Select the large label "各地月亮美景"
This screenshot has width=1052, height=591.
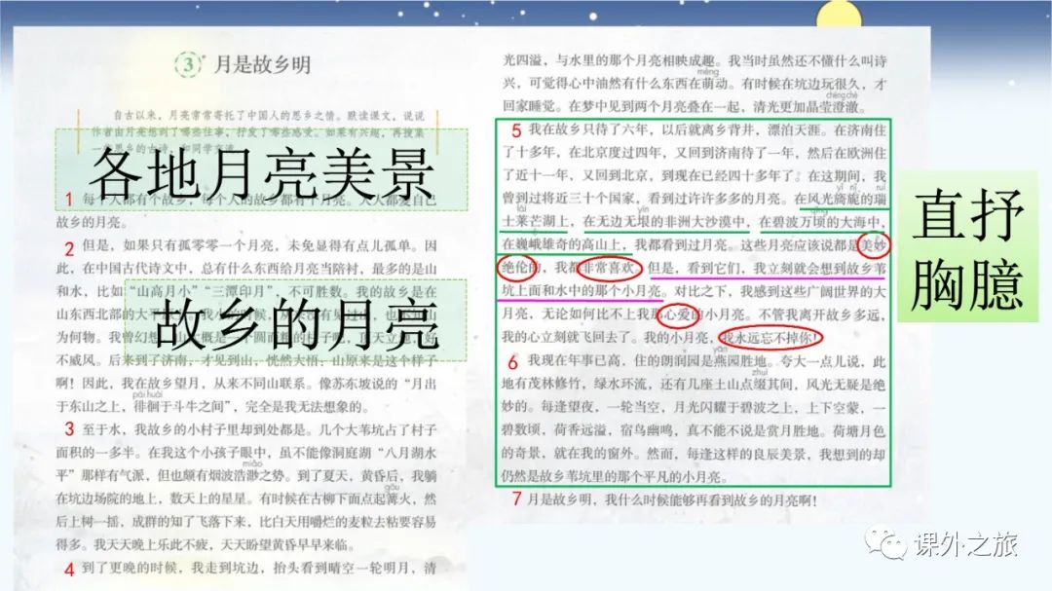click(x=262, y=171)
